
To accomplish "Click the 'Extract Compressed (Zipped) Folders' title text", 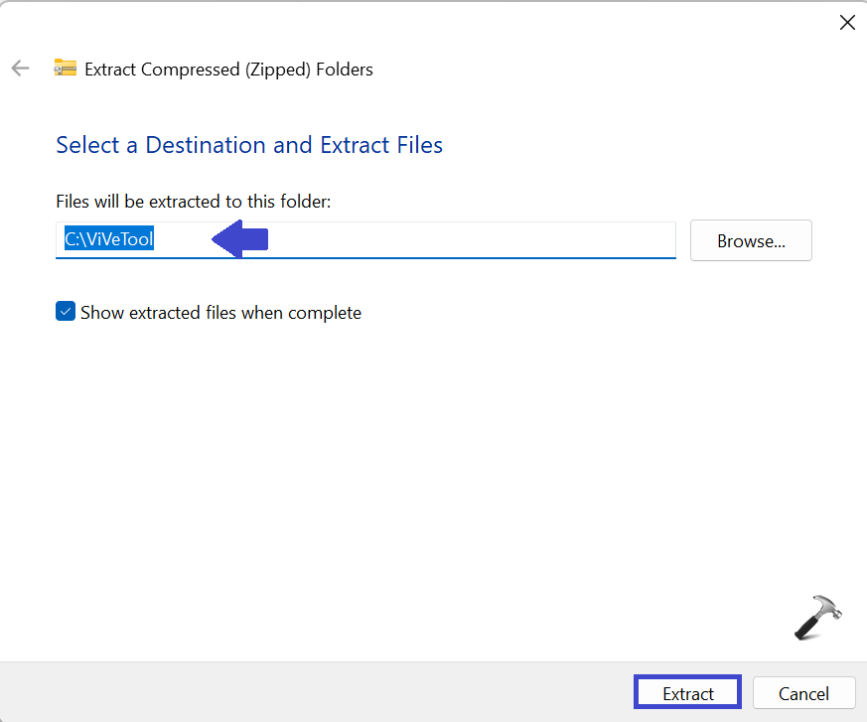I will 228,70.
